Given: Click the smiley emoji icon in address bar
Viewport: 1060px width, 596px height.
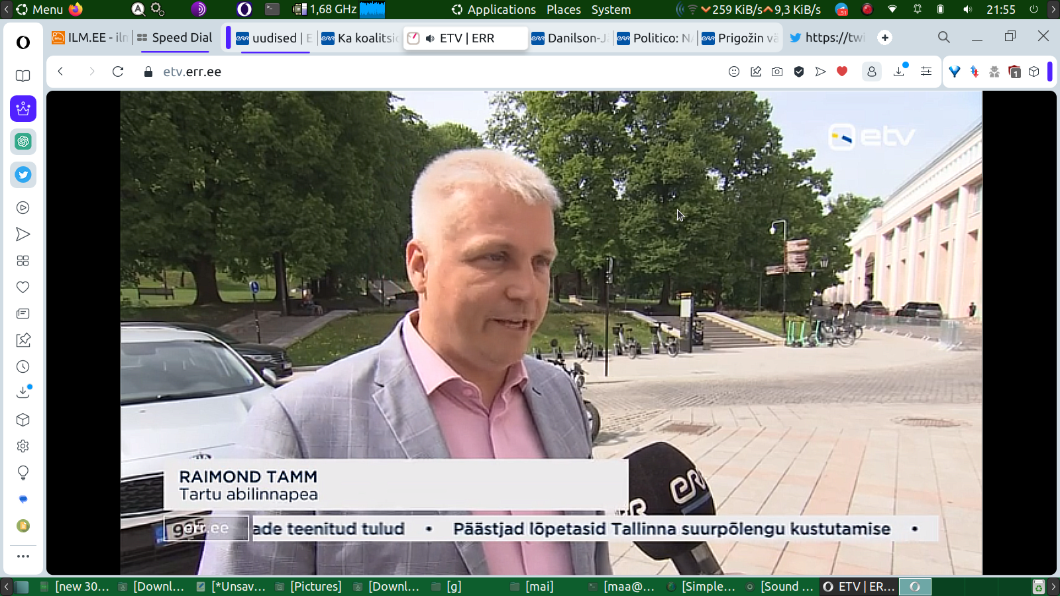Looking at the screenshot, I should click(734, 72).
